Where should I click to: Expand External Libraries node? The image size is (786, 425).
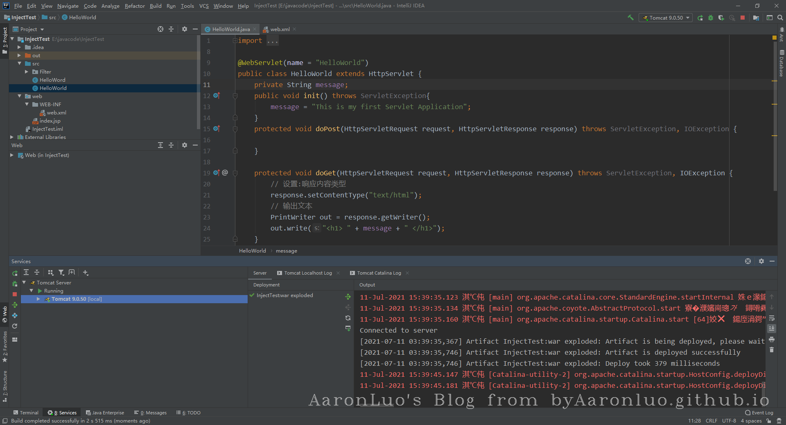click(x=12, y=137)
